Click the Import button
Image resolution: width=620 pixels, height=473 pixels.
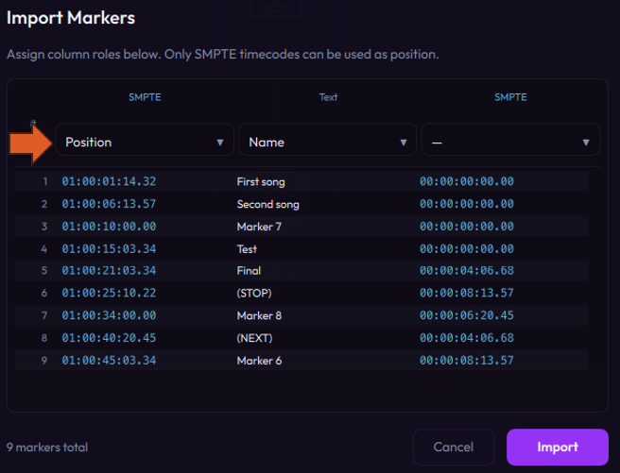pos(557,447)
